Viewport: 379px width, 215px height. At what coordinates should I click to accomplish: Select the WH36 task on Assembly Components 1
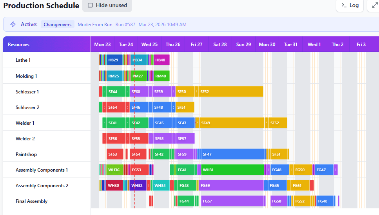click(x=115, y=170)
